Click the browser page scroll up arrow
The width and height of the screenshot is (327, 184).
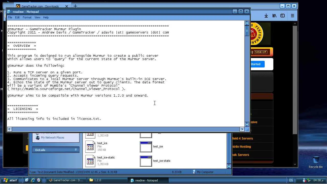[x=295, y=23]
